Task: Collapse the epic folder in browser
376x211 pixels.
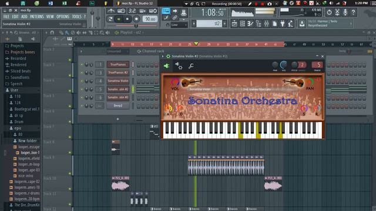Action: 18,128
